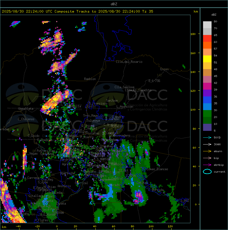Click the Ramblon place label
This screenshot has width=228, height=230.
pos(90,79)
